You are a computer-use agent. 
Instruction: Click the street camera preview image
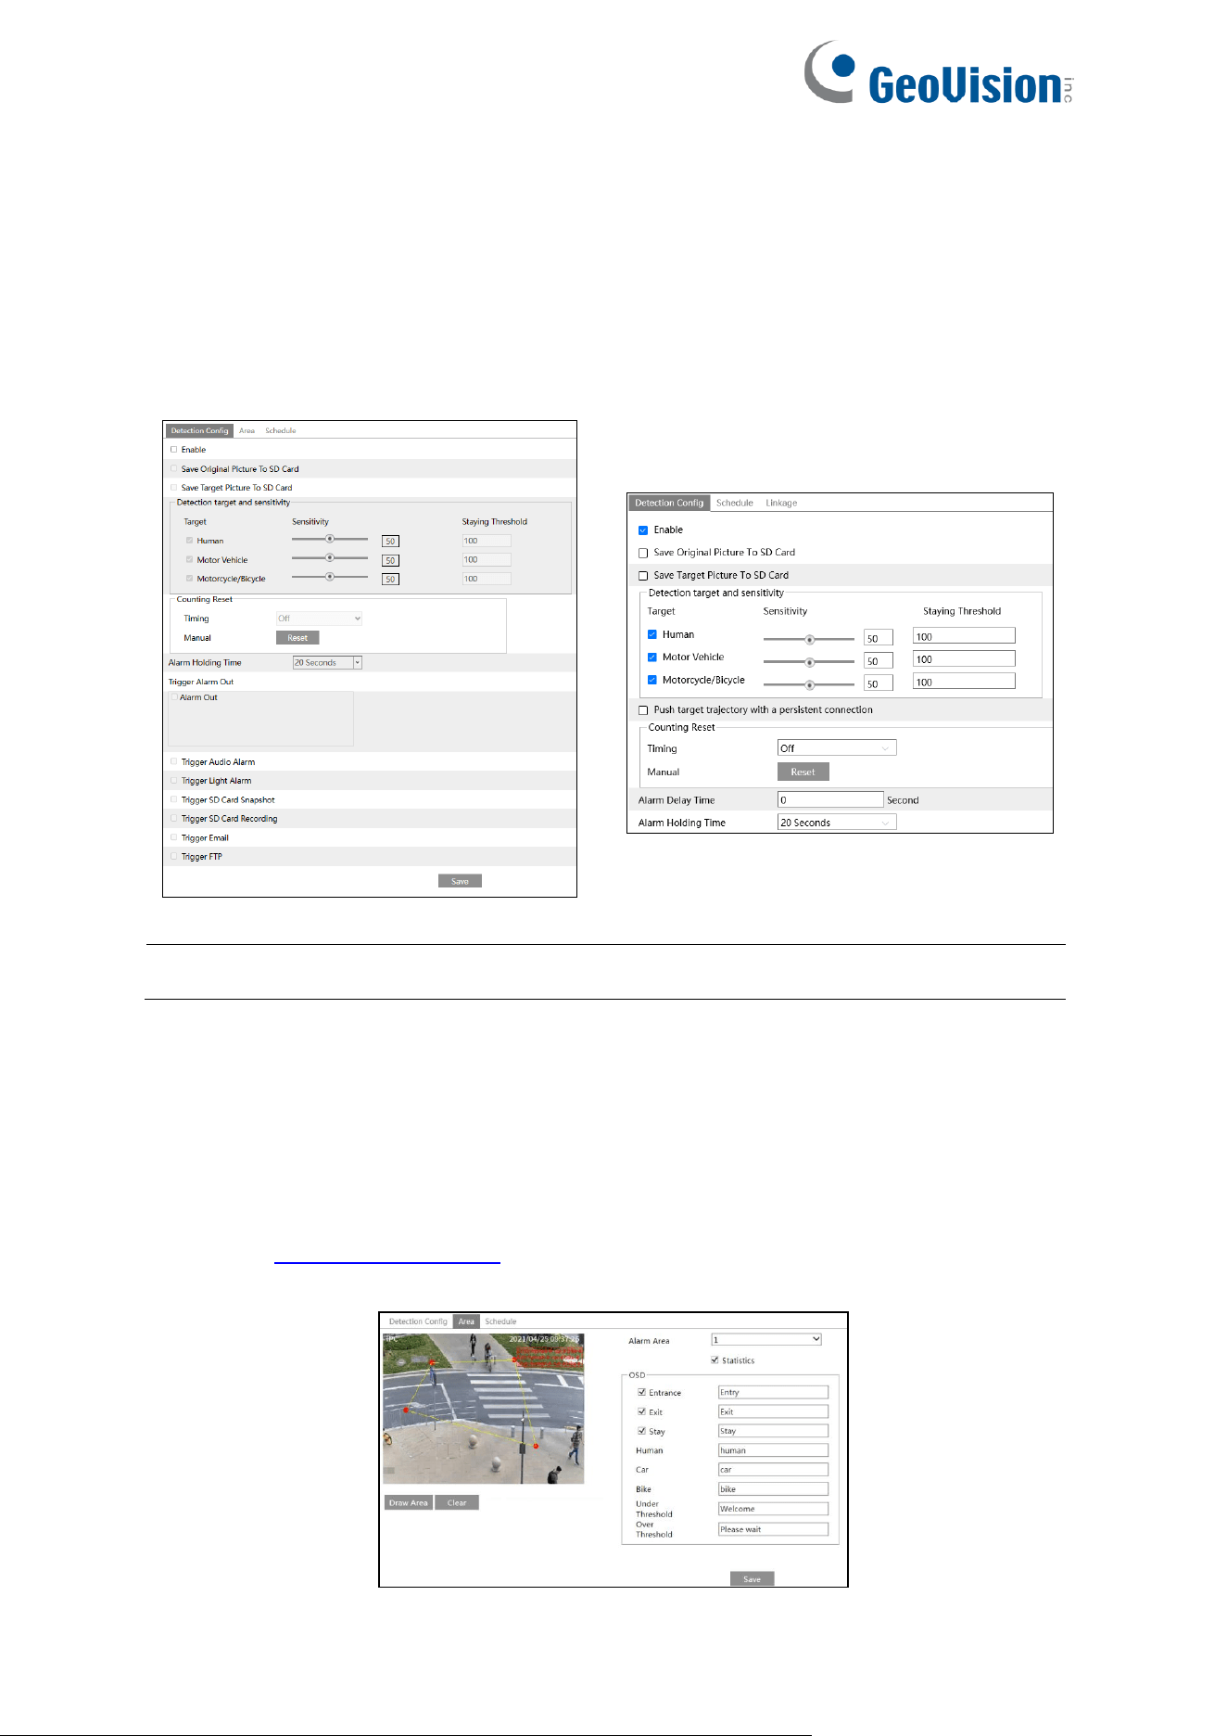point(484,1409)
